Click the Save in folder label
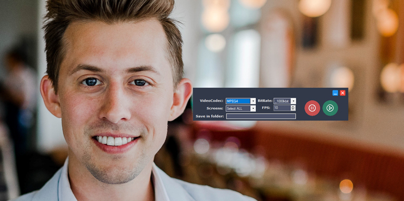 click(x=209, y=116)
